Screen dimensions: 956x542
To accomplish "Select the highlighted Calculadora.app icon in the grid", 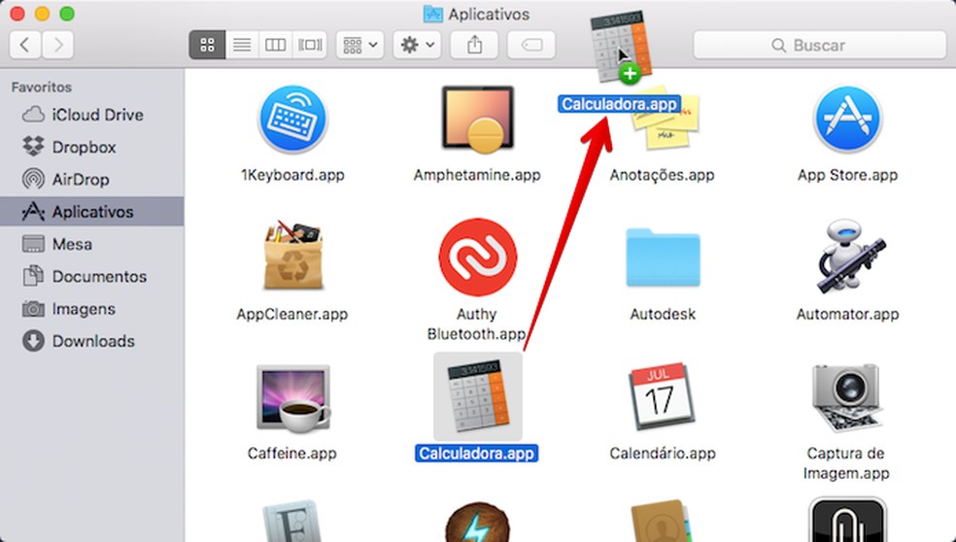I will pyautogui.click(x=477, y=396).
